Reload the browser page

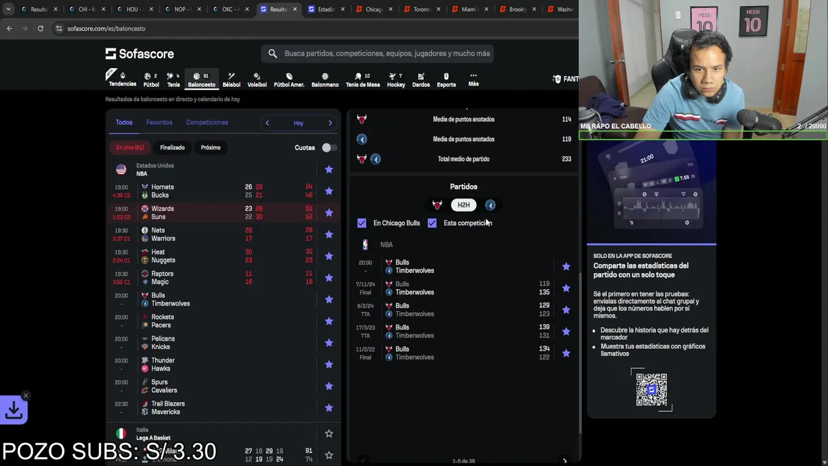point(40,28)
